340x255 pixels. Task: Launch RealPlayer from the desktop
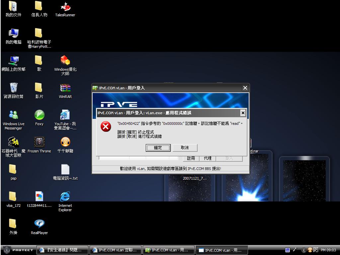(39, 227)
